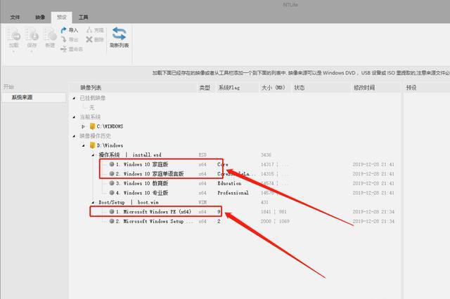
Task: Click the WIM type cell of boot.wim
Action: pyautogui.click(x=202, y=202)
